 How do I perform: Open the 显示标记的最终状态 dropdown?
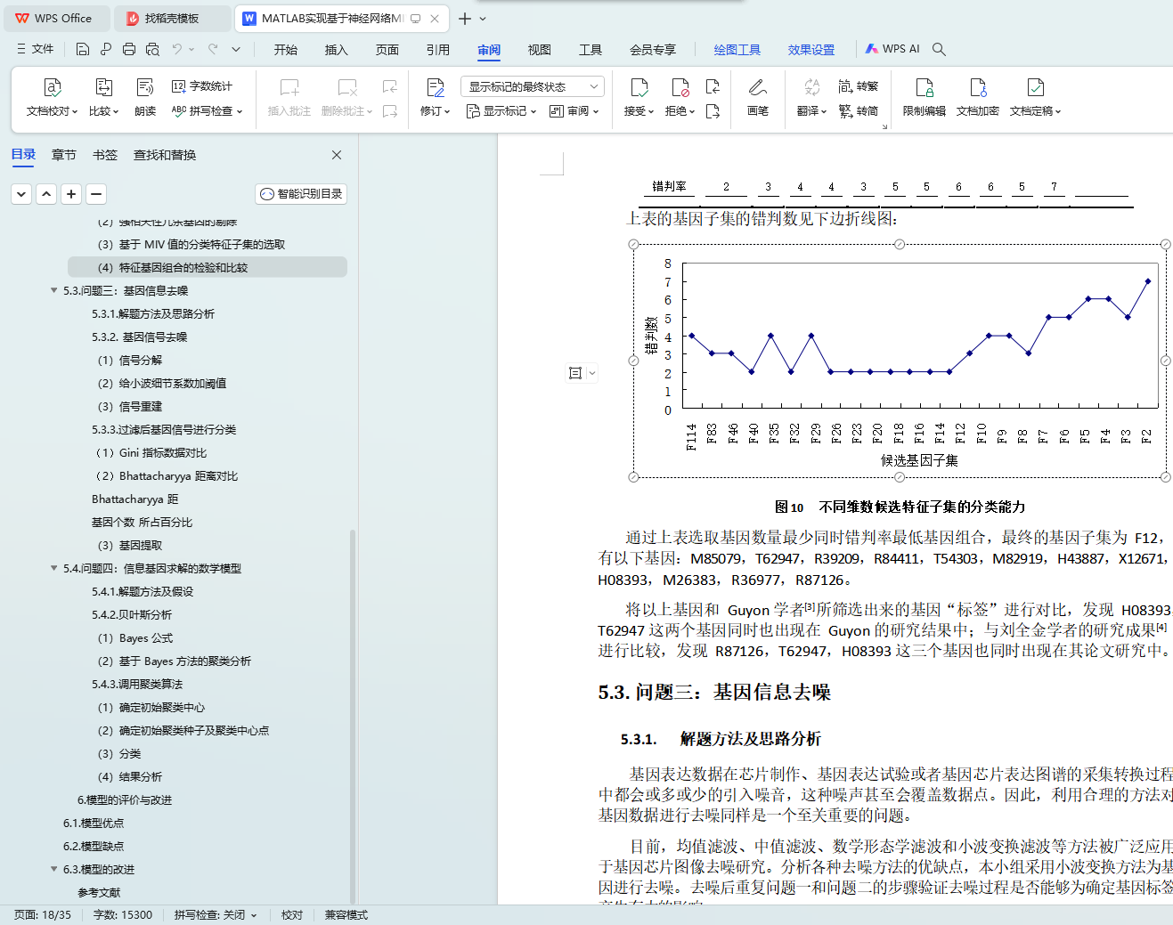(x=533, y=86)
